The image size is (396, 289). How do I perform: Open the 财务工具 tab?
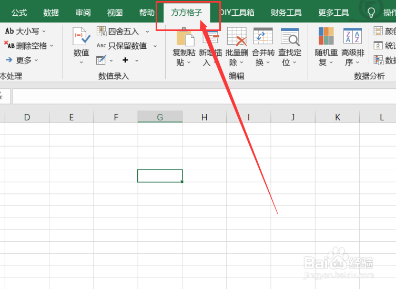[286, 13]
